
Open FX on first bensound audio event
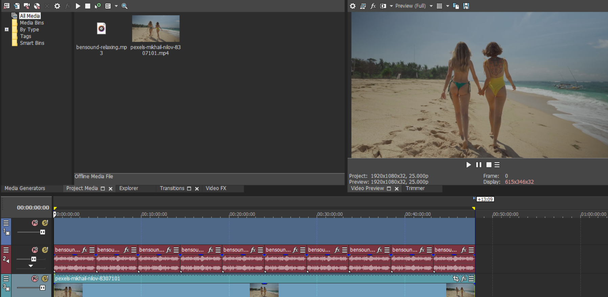tap(85, 250)
